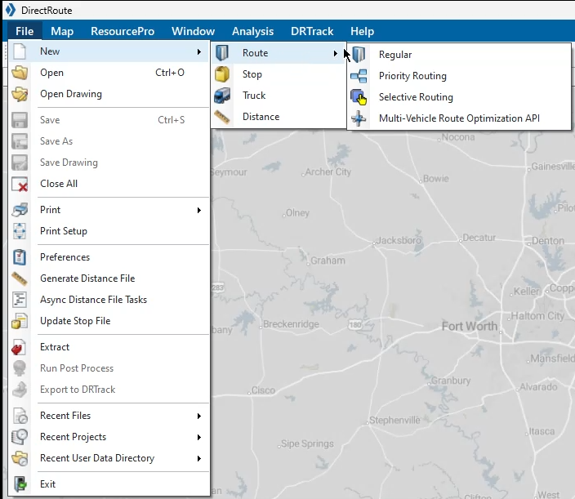Expand the Print submenu arrow

point(199,210)
